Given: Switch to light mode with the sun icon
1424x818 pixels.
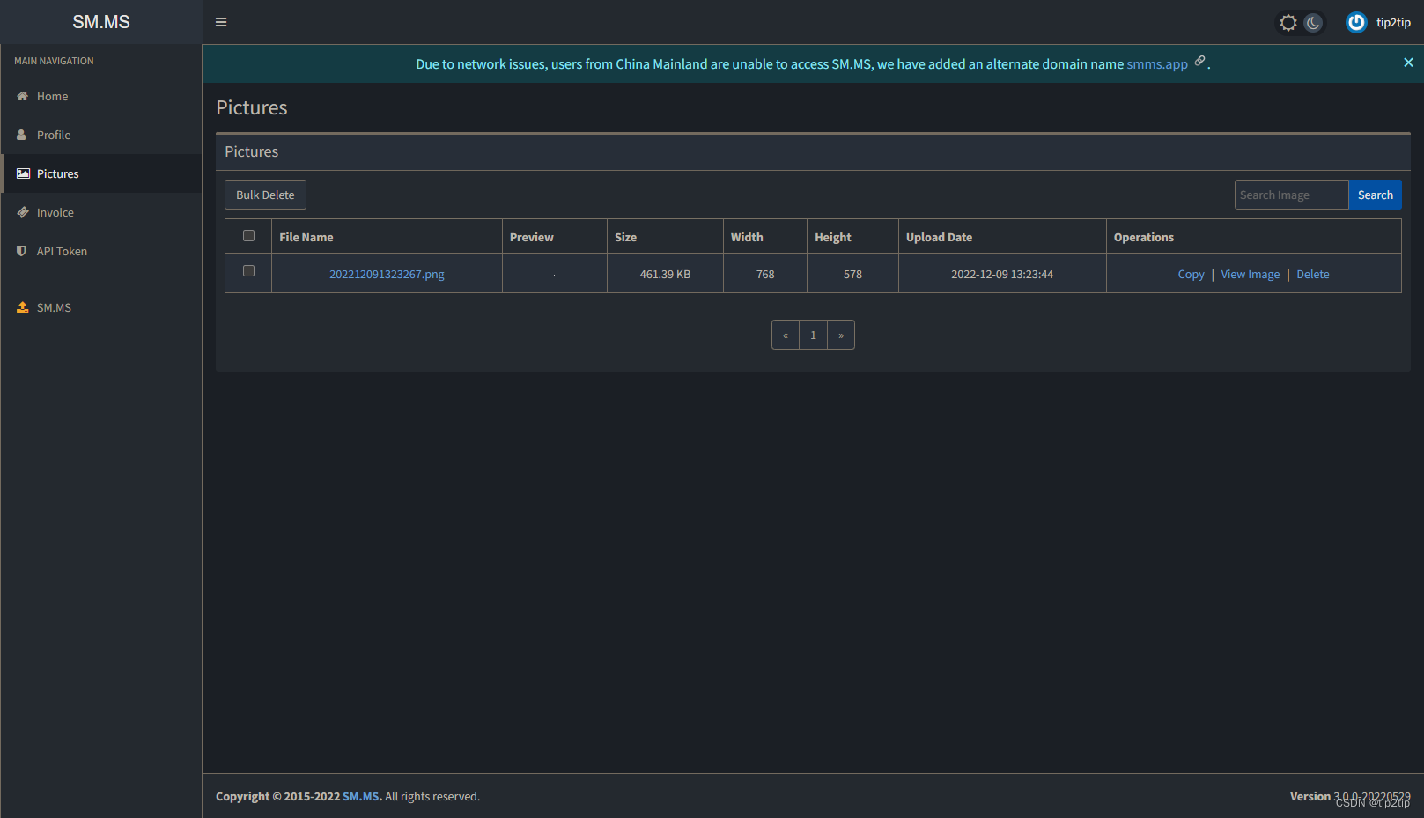Looking at the screenshot, I should pos(1288,23).
